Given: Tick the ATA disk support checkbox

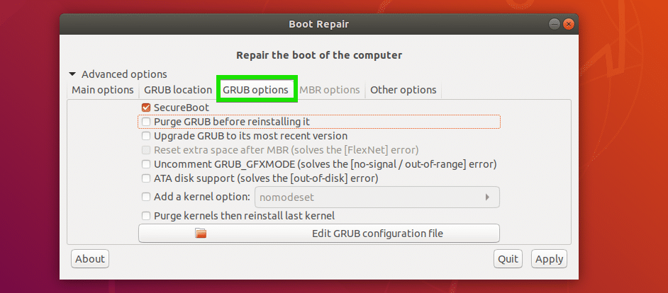Looking at the screenshot, I should click(146, 178).
